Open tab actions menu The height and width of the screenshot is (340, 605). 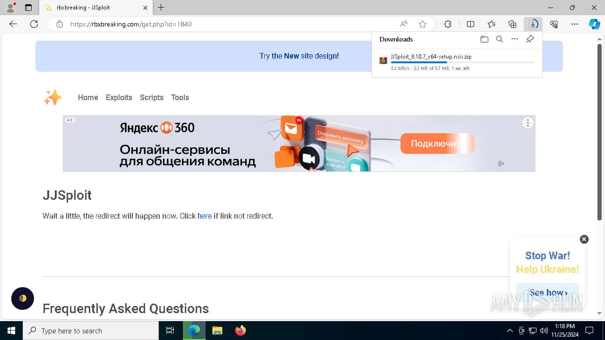pos(28,8)
